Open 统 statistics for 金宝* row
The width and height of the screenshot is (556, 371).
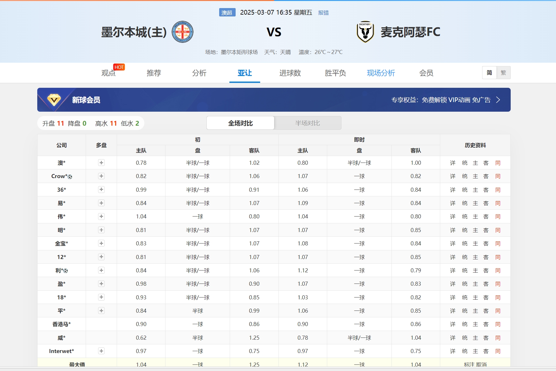(x=465, y=244)
